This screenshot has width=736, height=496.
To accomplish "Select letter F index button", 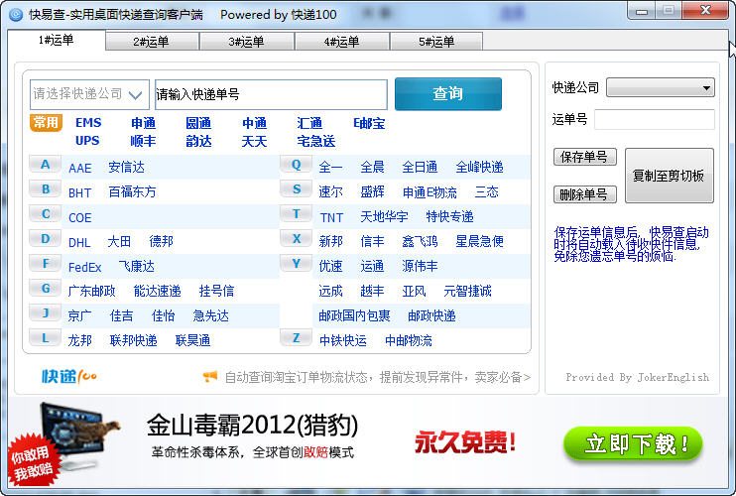I will tap(45, 264).
